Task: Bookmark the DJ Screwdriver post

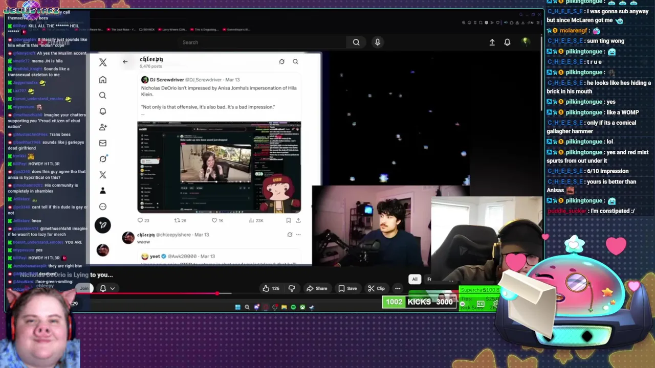Action: coord(289,220)
